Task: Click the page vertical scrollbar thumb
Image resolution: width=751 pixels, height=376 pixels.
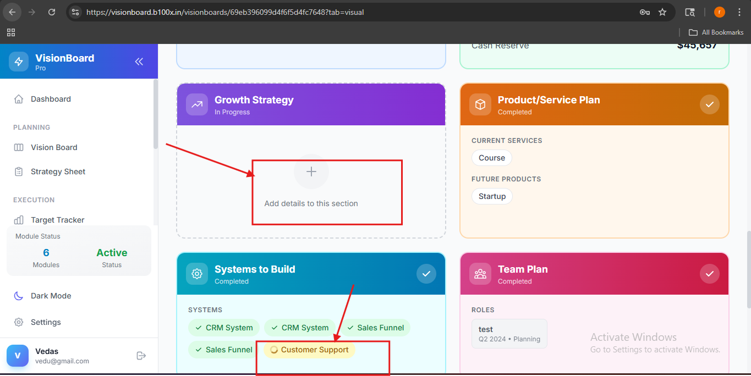Action: (748, 269)
